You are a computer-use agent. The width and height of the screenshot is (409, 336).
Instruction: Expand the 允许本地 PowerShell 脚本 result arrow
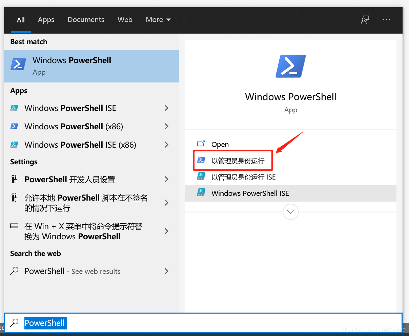[166, 203]
